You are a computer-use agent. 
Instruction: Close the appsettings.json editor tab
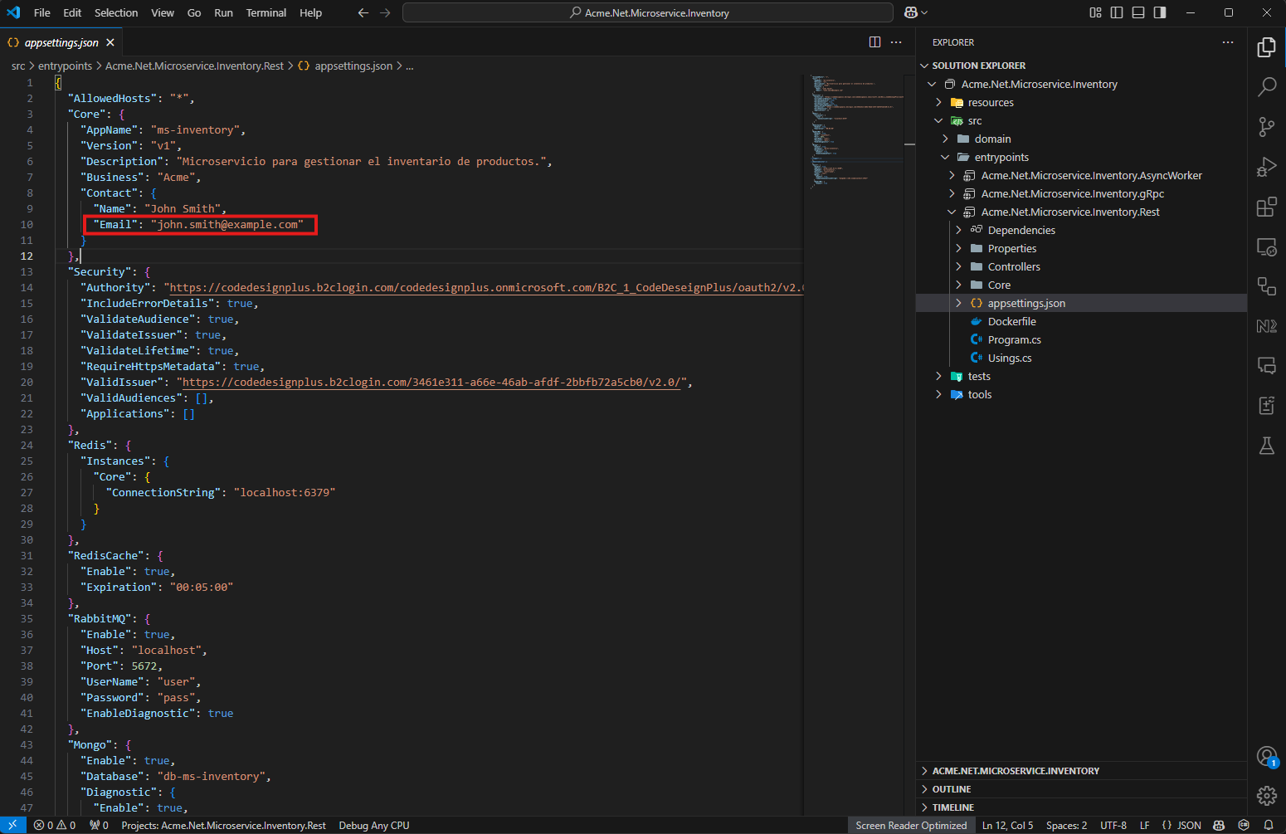coord(110,42)
